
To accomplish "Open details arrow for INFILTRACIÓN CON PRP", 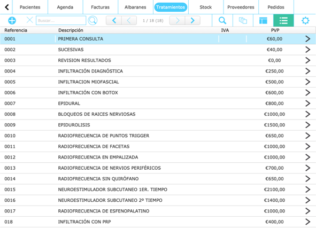I will [x=307, y=222].
